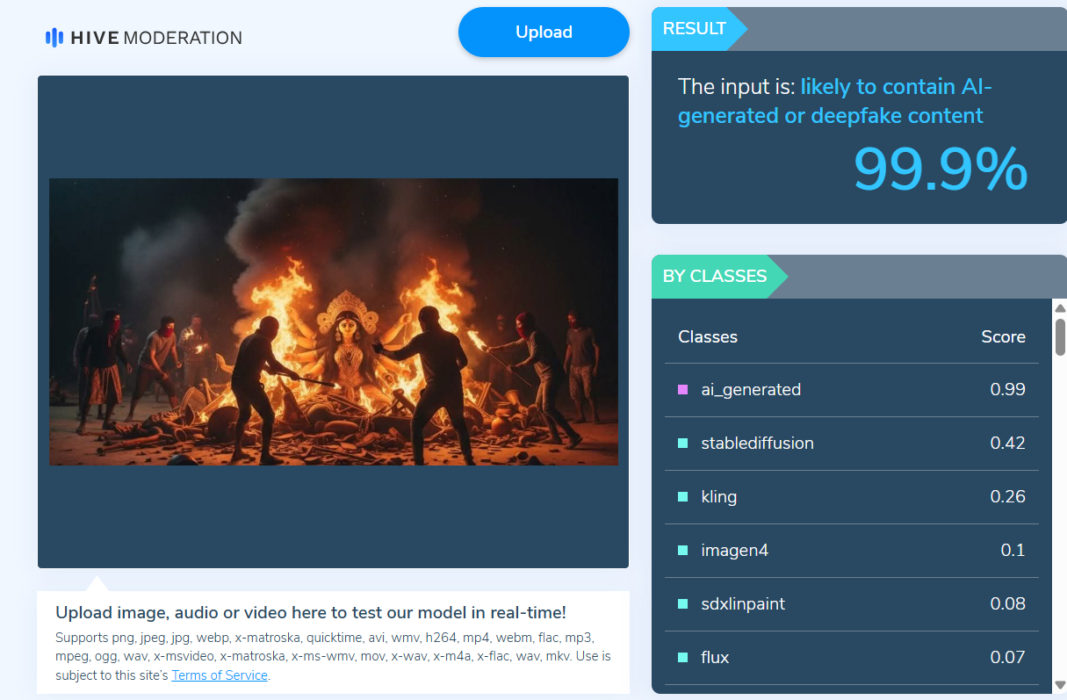Select the BY CLASSES header tab
Viewport: 1067px width, 700px height.
click(x=714, y=277)
